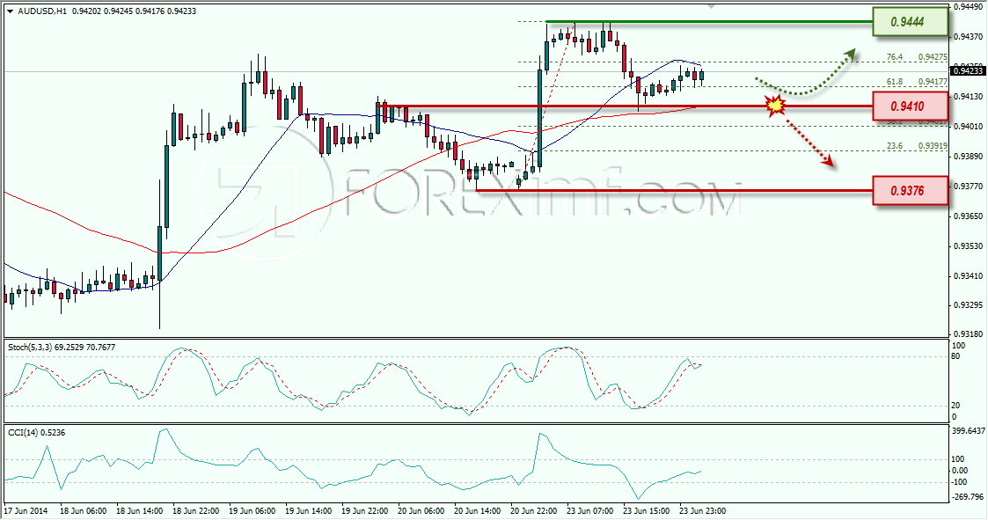Image resolution: width=988 pixels, height=520 pixels.
Task: Click the 19 Jun 06:00 time label
Action: click(252, 510)
